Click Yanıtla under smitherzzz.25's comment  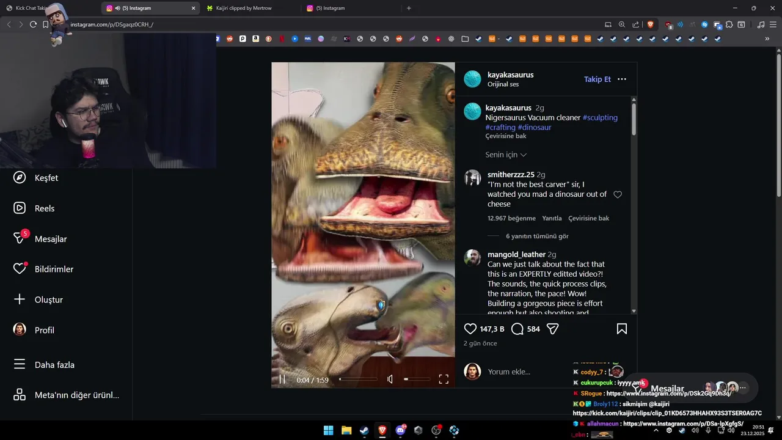[552, 218]
